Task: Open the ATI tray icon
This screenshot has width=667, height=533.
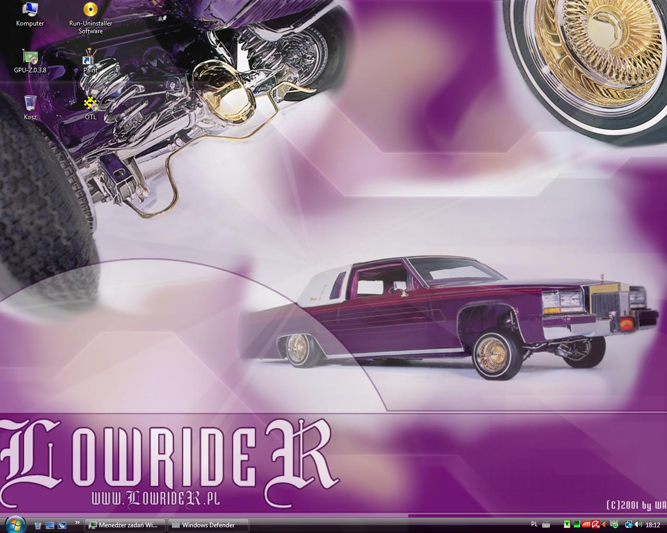Action: tap(586, 525)
